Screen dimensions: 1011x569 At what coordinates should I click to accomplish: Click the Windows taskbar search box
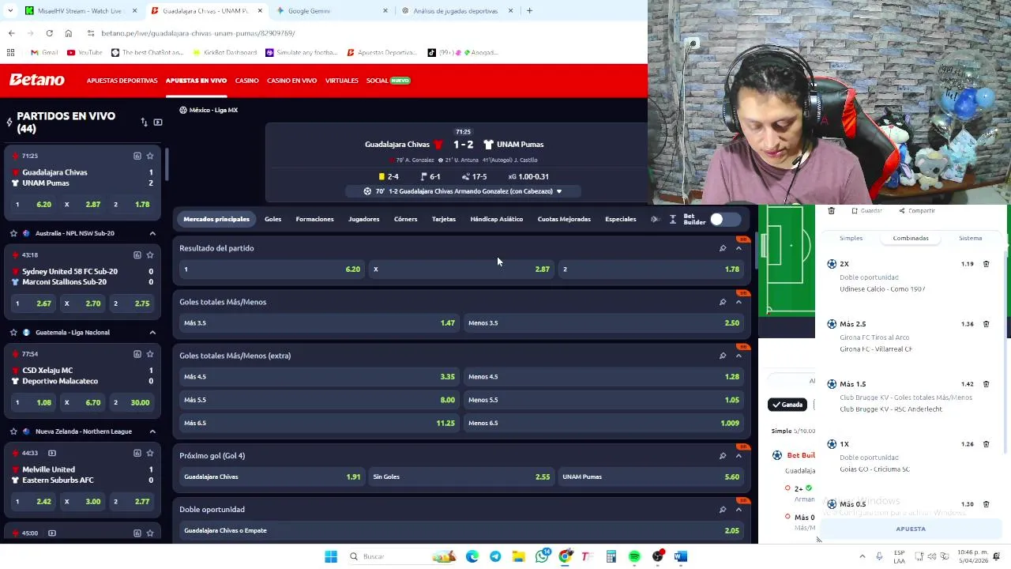tap(387, 556)
